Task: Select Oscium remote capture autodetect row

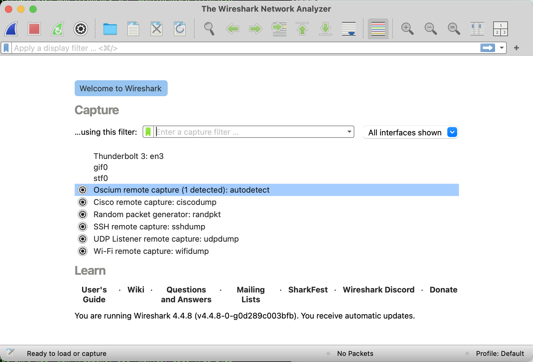Action: click(267, 190)
